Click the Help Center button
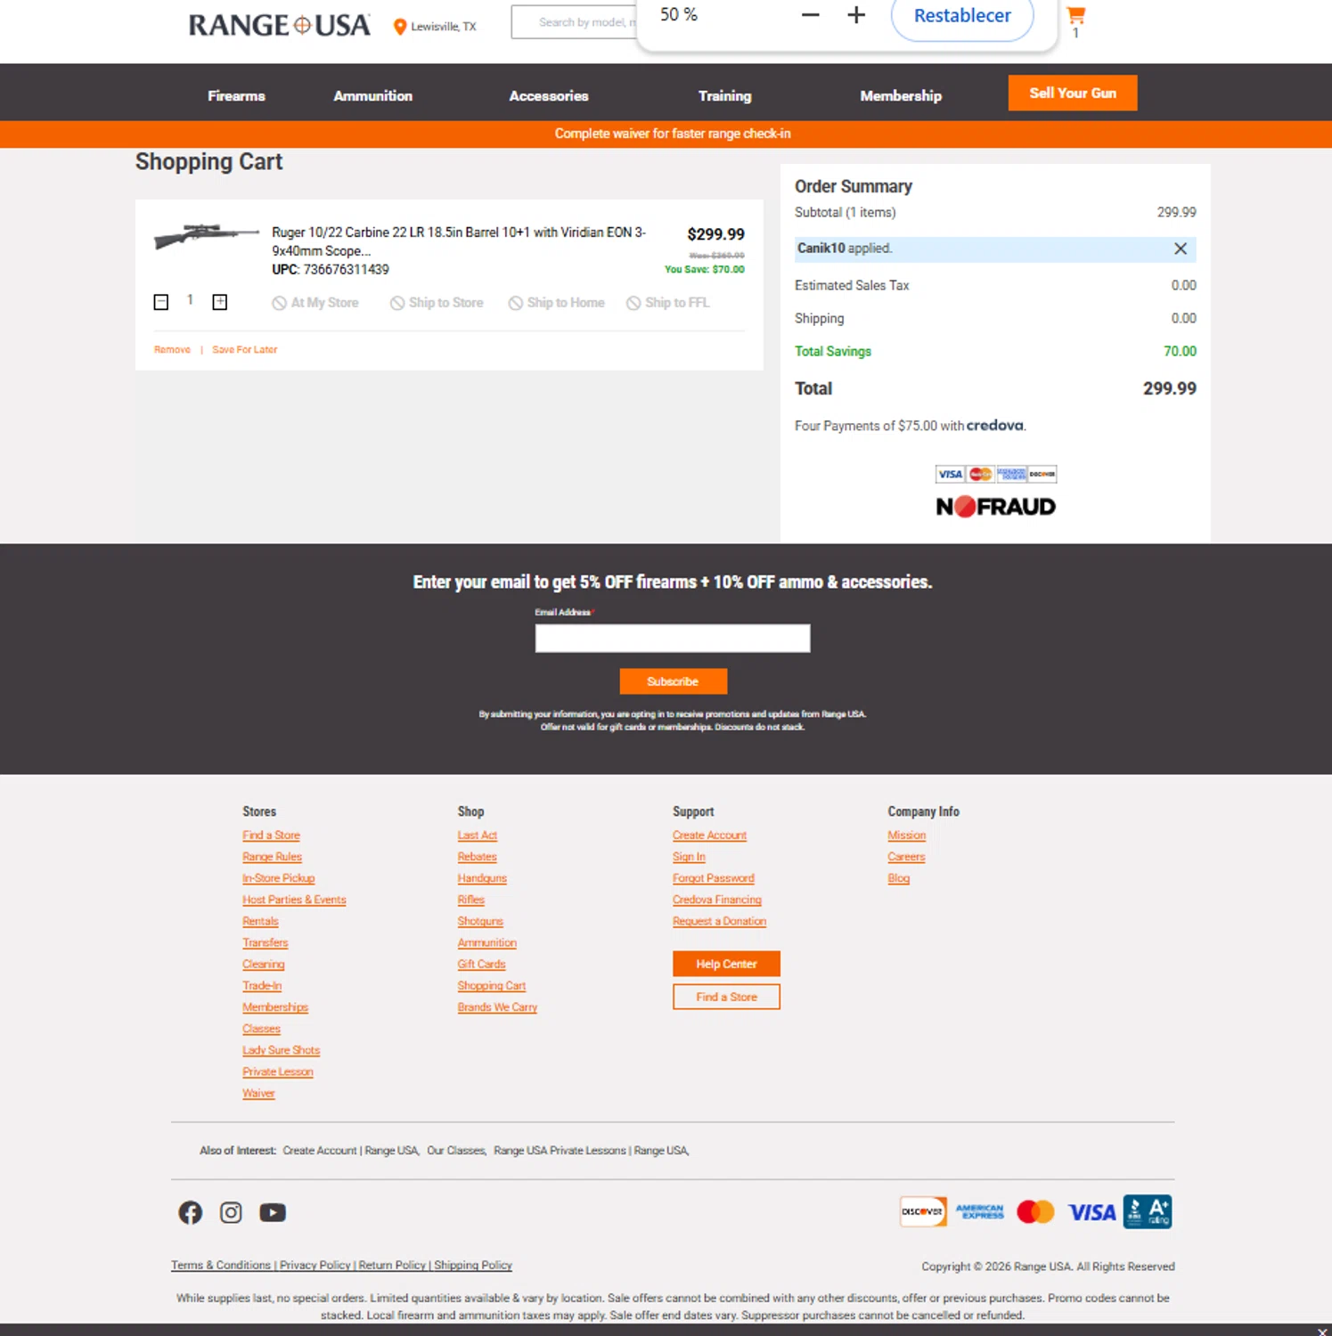The width and height of the screenshot is (1332, 1336). click(x=726, y=964)
